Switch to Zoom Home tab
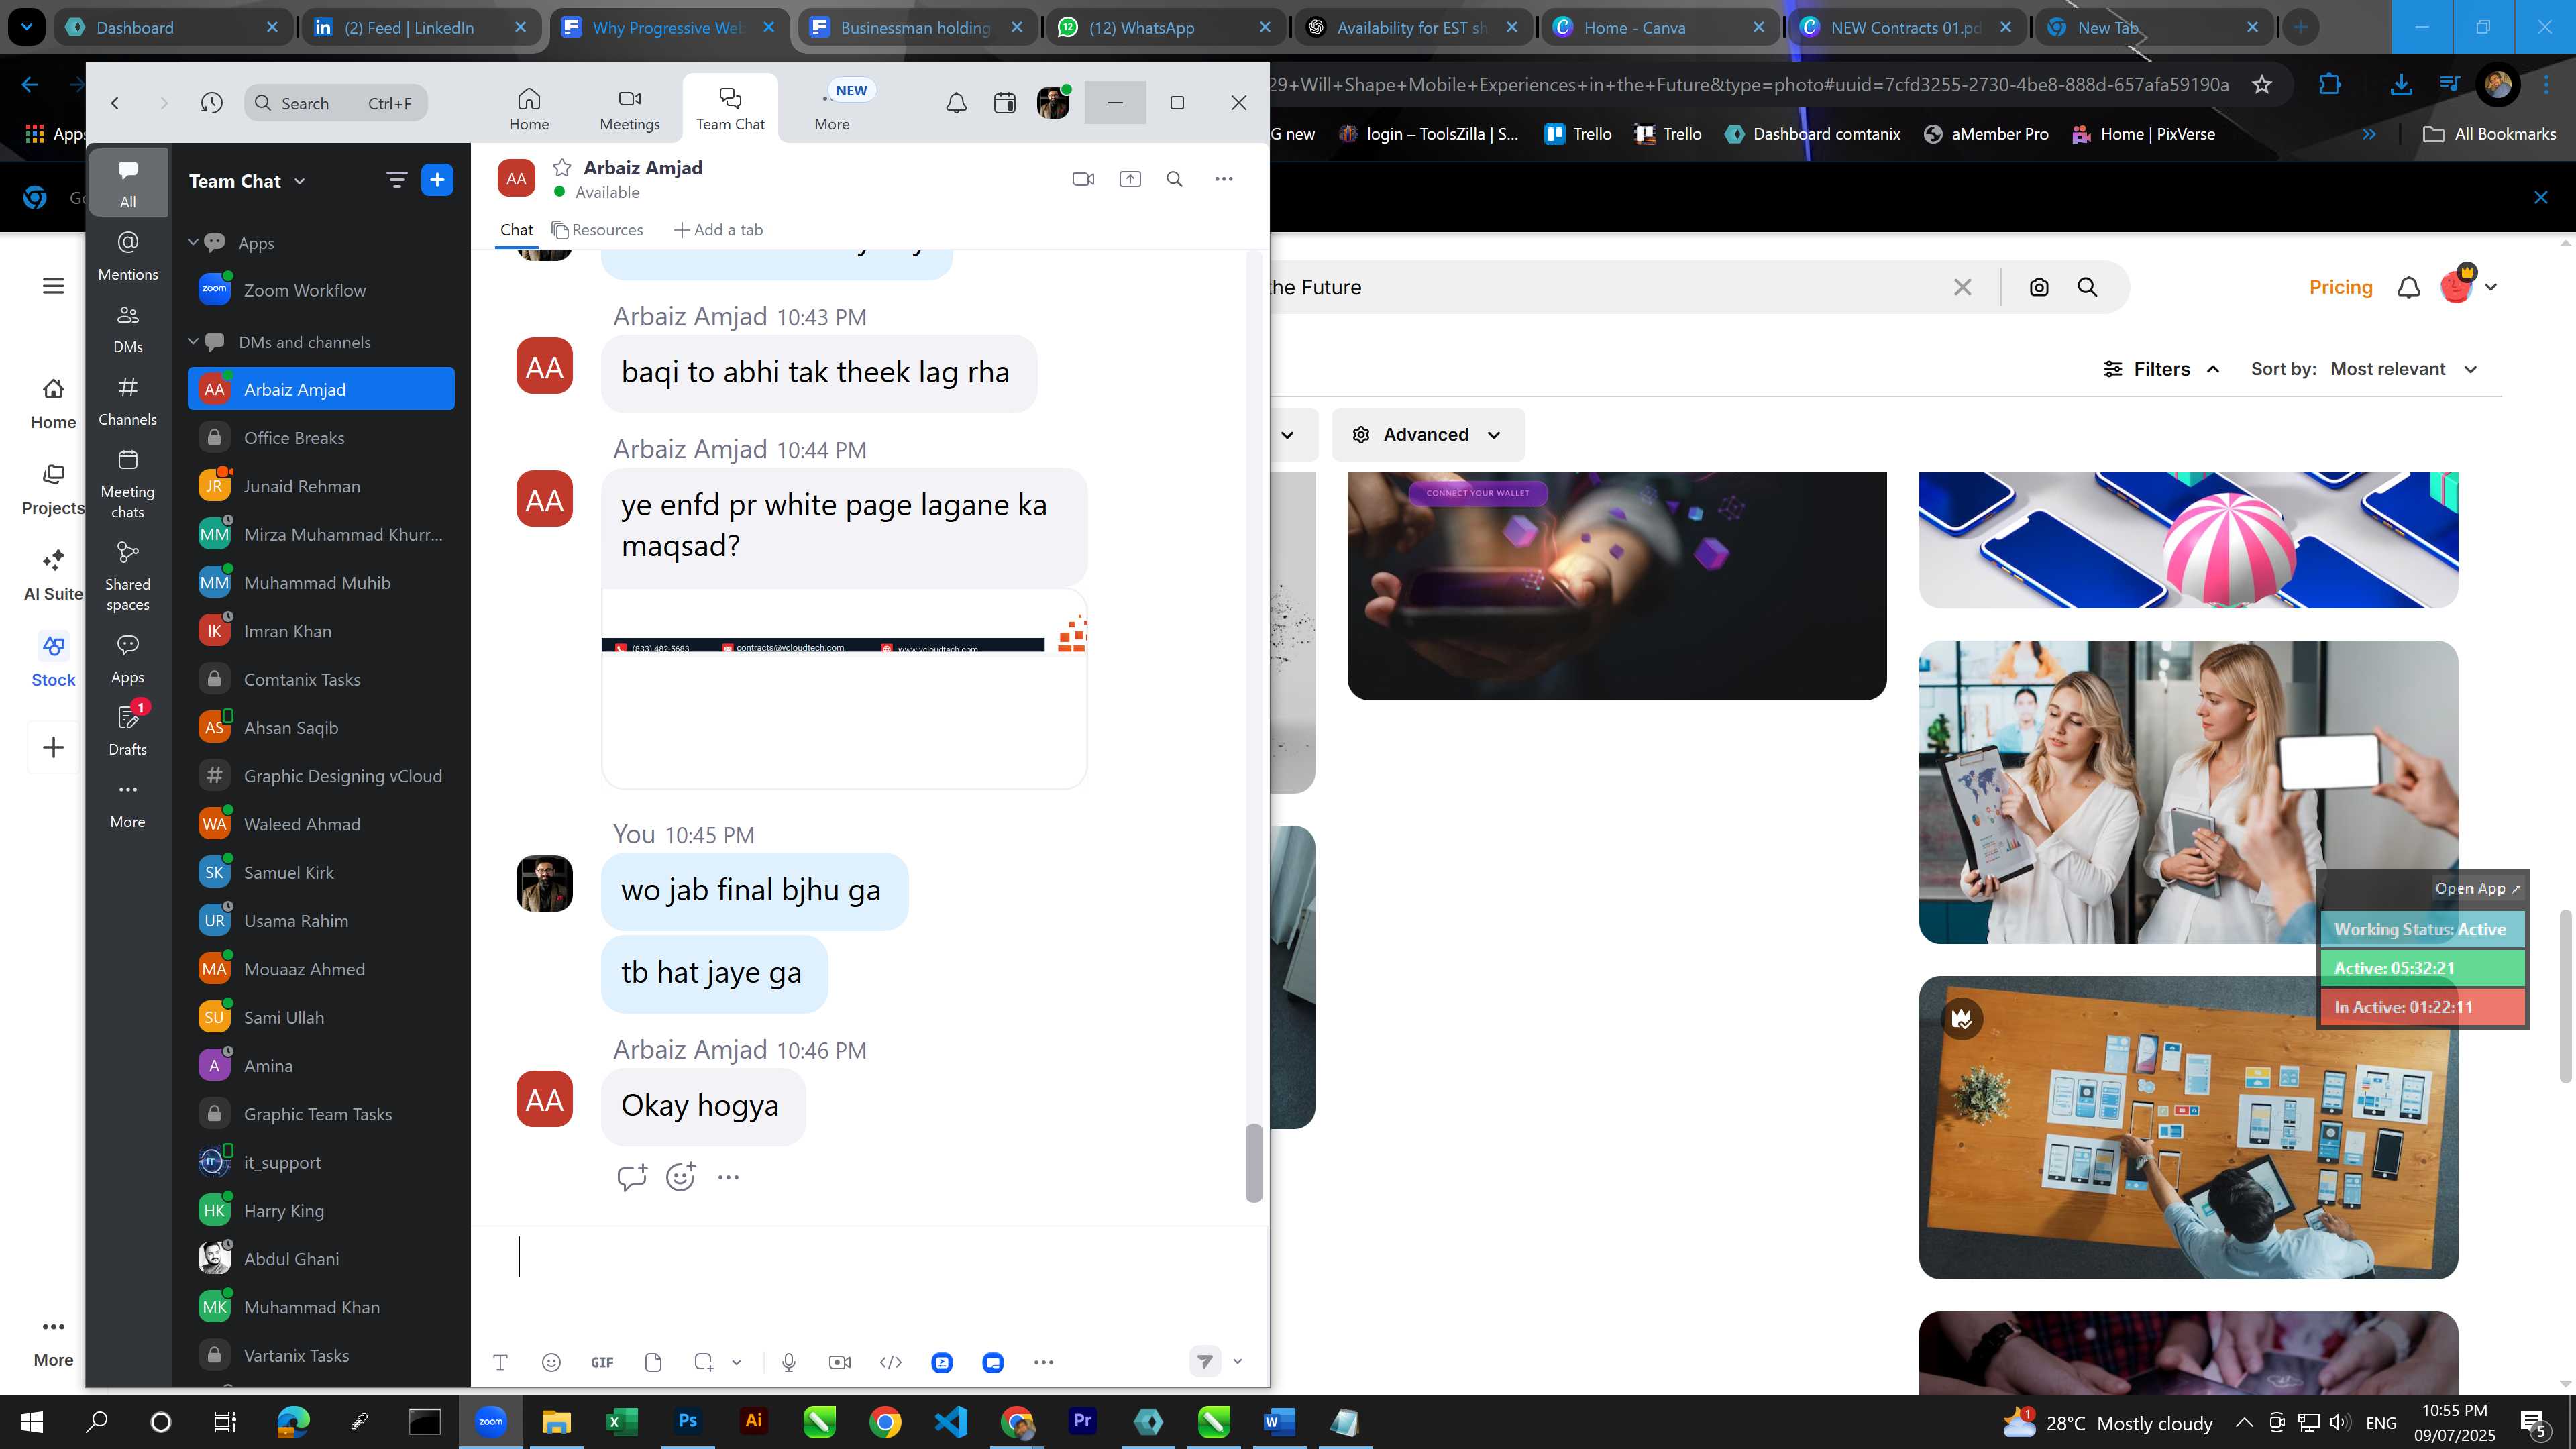Viewport: 2576px width, 1449px height. pyautogui.click(x=529, y=109)
